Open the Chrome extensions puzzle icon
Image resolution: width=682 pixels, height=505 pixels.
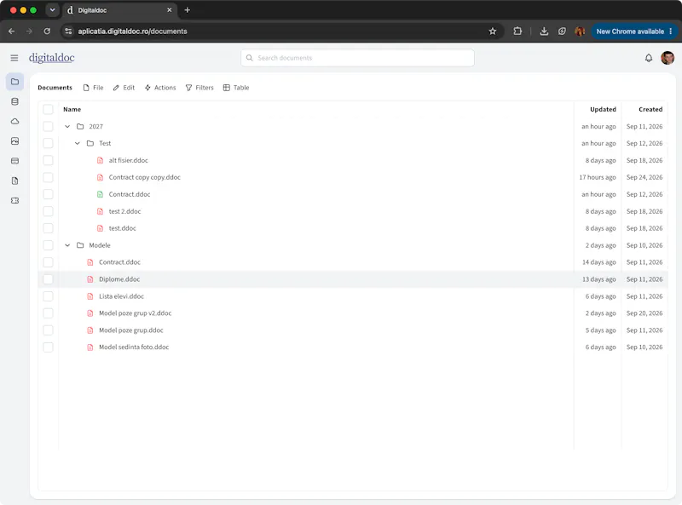[x=517, y=32]
